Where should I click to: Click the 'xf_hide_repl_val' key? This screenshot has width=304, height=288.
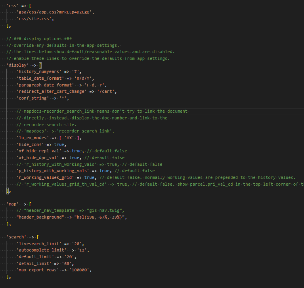tap(38, 151)
